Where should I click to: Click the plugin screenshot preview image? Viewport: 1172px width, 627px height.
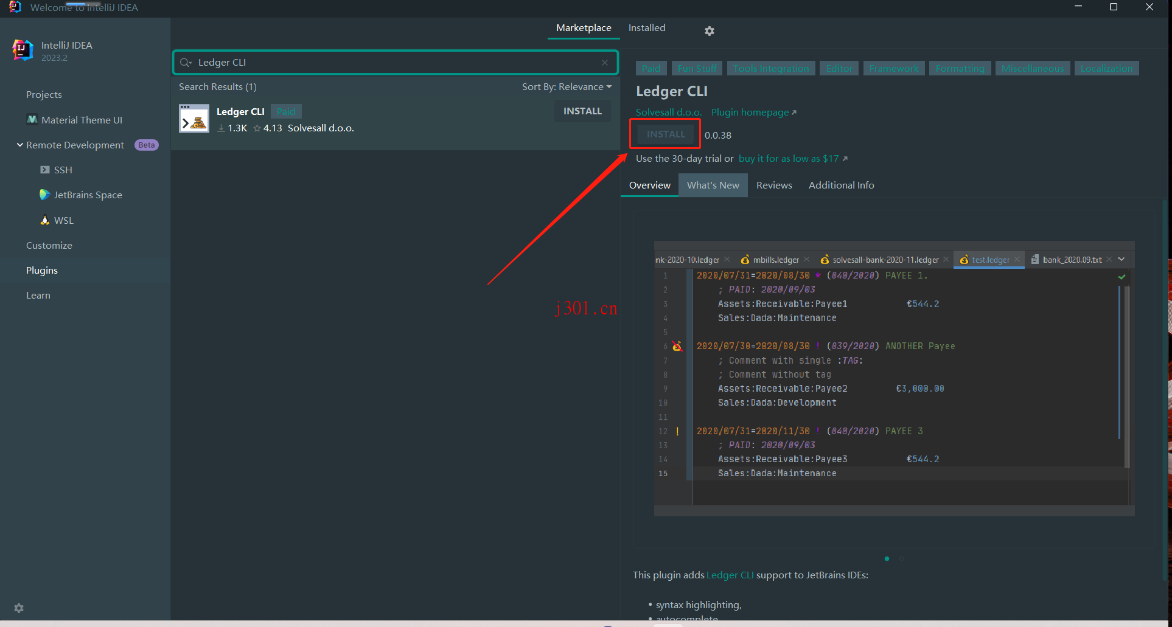894,378
